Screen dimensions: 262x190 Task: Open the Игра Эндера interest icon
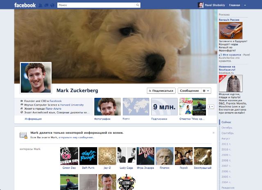tap(145, 156)
